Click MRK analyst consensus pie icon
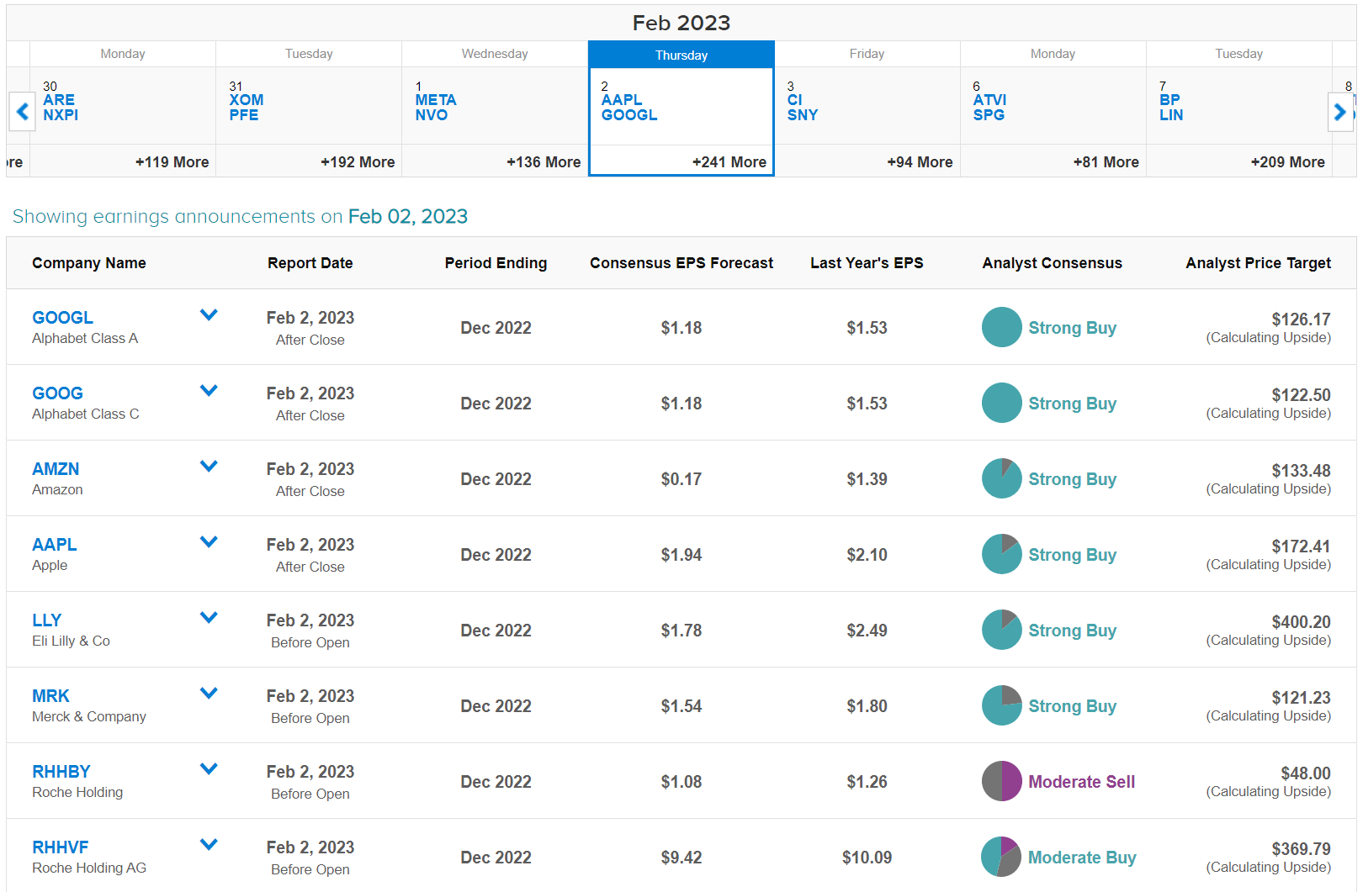Viewport: 1363px width, 892px height. click(x=1001, y=705)
